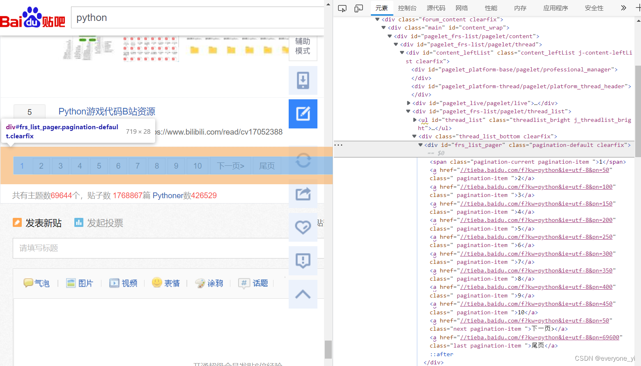641x366 pixels.
Task: Click the 发起投票 link
Action: (105, 223)
